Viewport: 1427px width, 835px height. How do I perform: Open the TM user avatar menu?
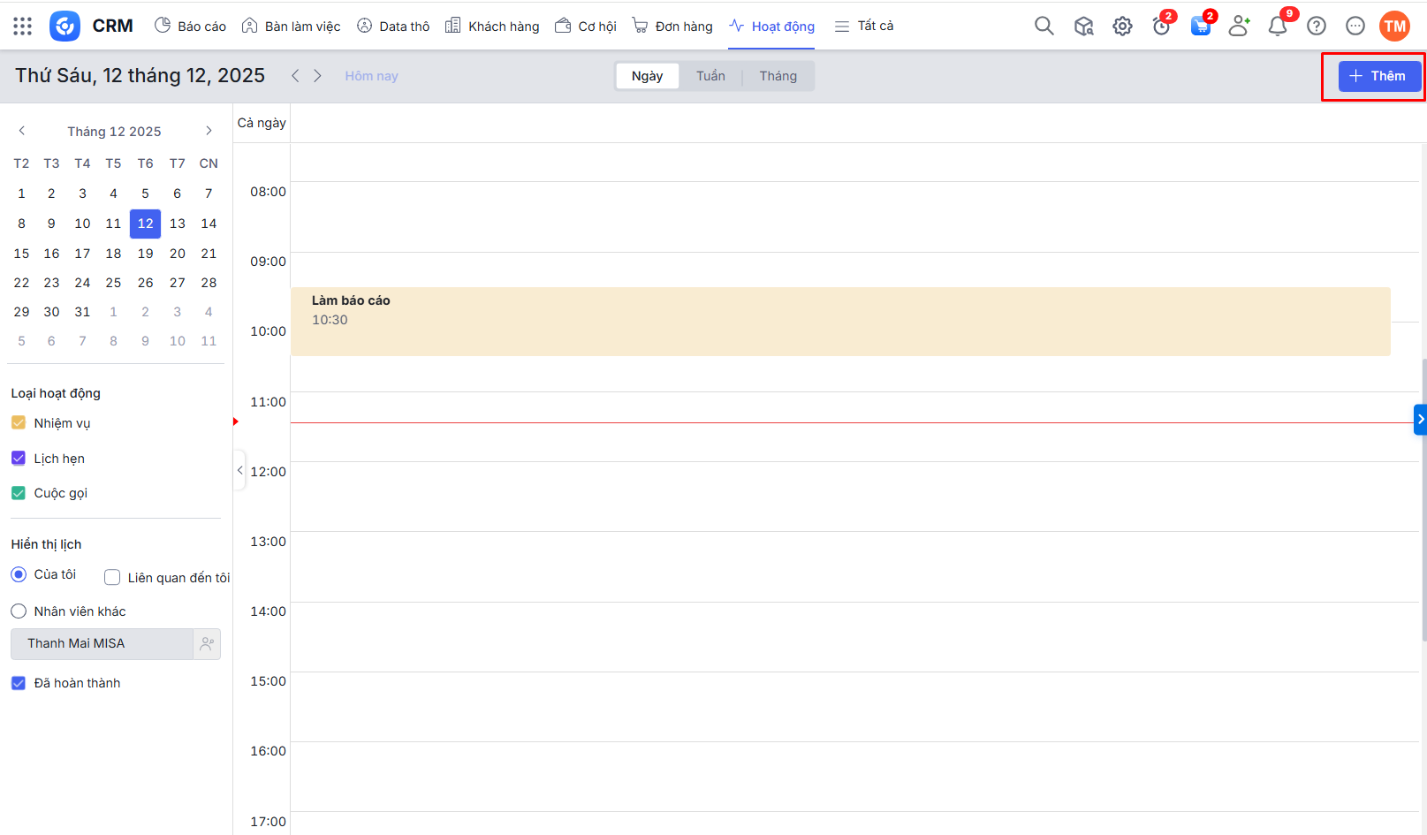coord(1394,27)
